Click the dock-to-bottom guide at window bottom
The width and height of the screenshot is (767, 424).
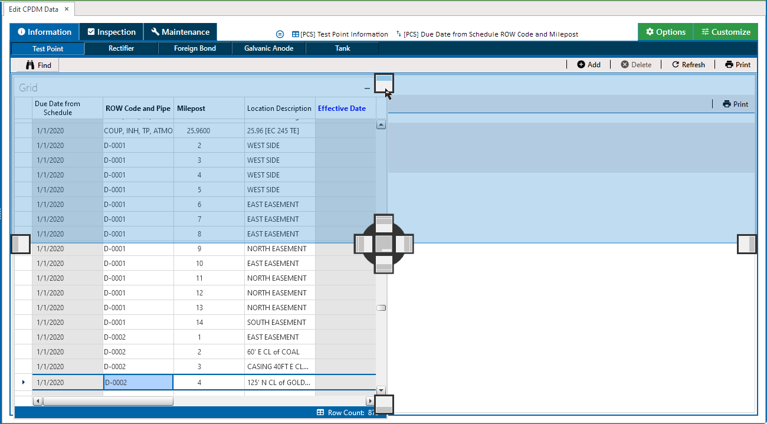pyautogui.click(x=383, y=405)
